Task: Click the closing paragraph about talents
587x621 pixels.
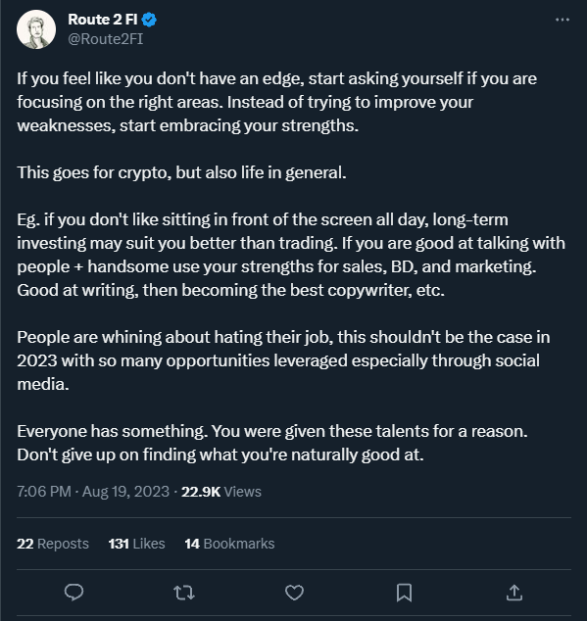Action: point(271,443)
